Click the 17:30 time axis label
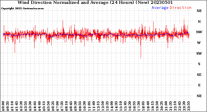 coord(139,106)
